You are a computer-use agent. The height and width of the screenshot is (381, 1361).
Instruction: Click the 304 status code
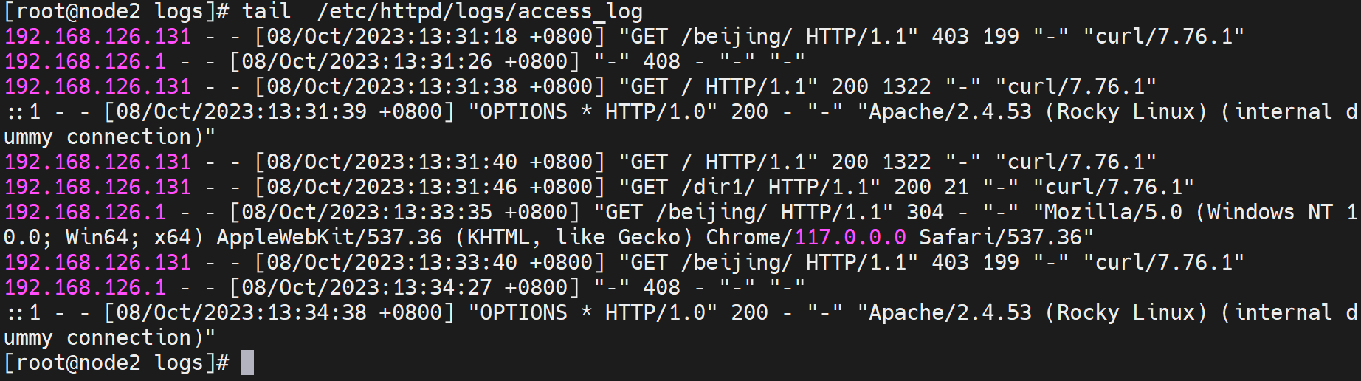coord(925,212)
